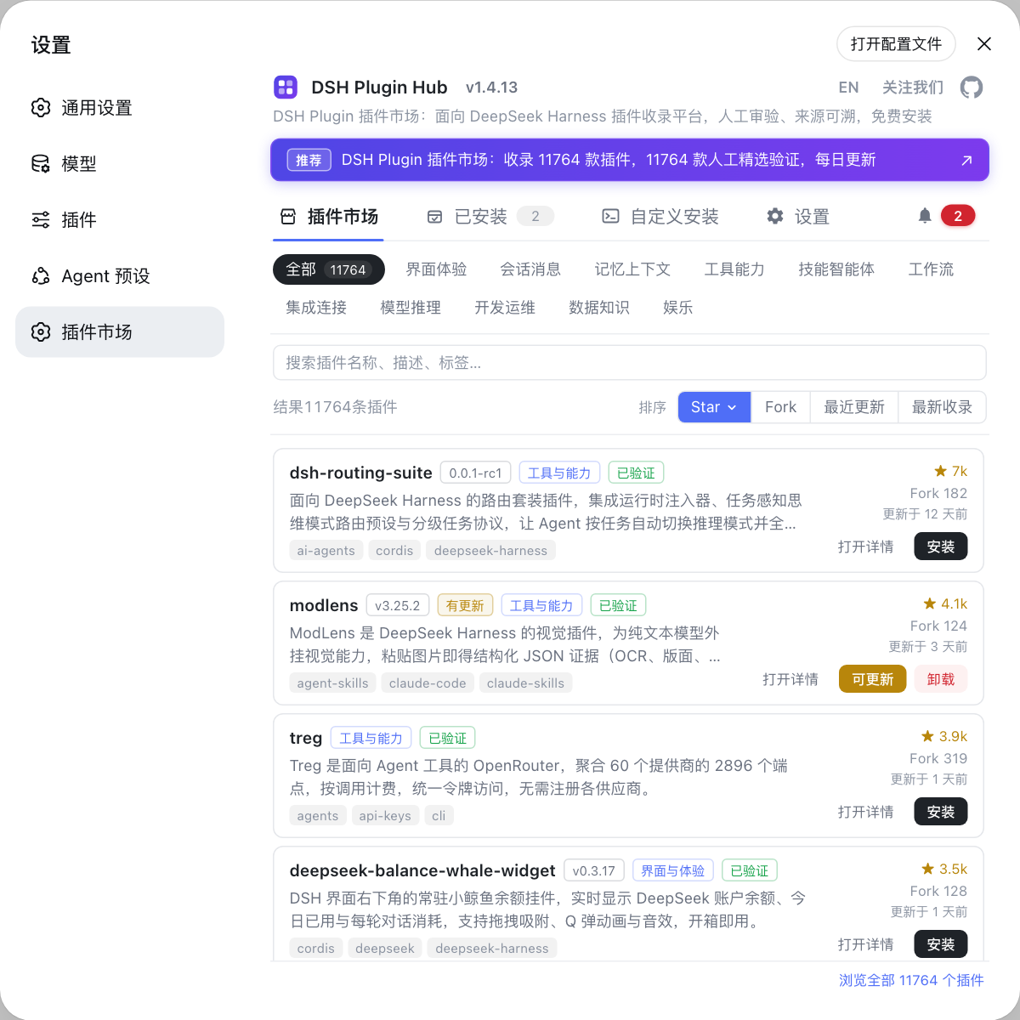Install deepseek-balance-whale-widget plugin
This screenshot has width=1020, height=1020.
coord(940,944)
